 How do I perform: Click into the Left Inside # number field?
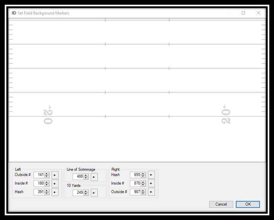pos(39,184)
